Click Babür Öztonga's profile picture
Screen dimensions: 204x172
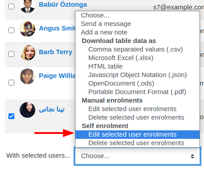[27, 6]
